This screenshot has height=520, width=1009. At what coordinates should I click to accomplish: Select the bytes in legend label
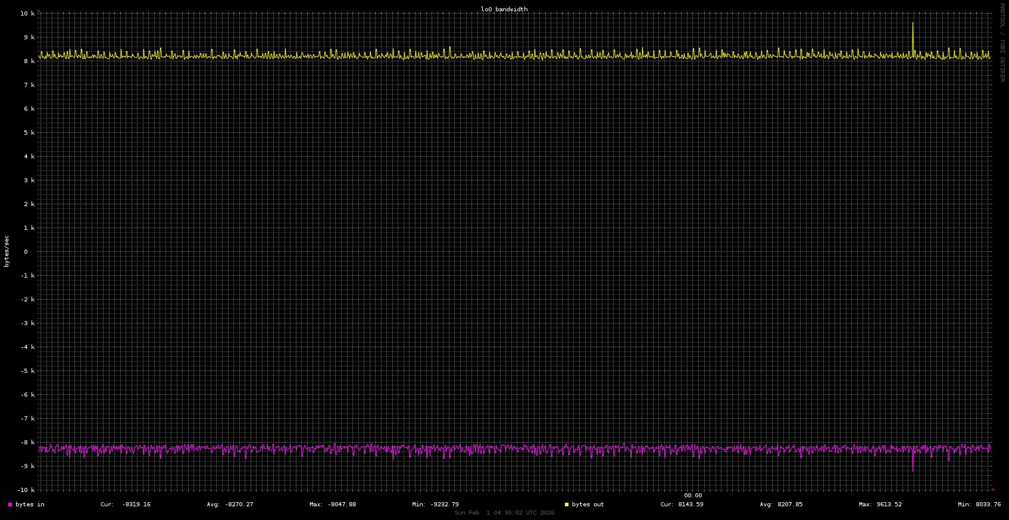[30, 505]
